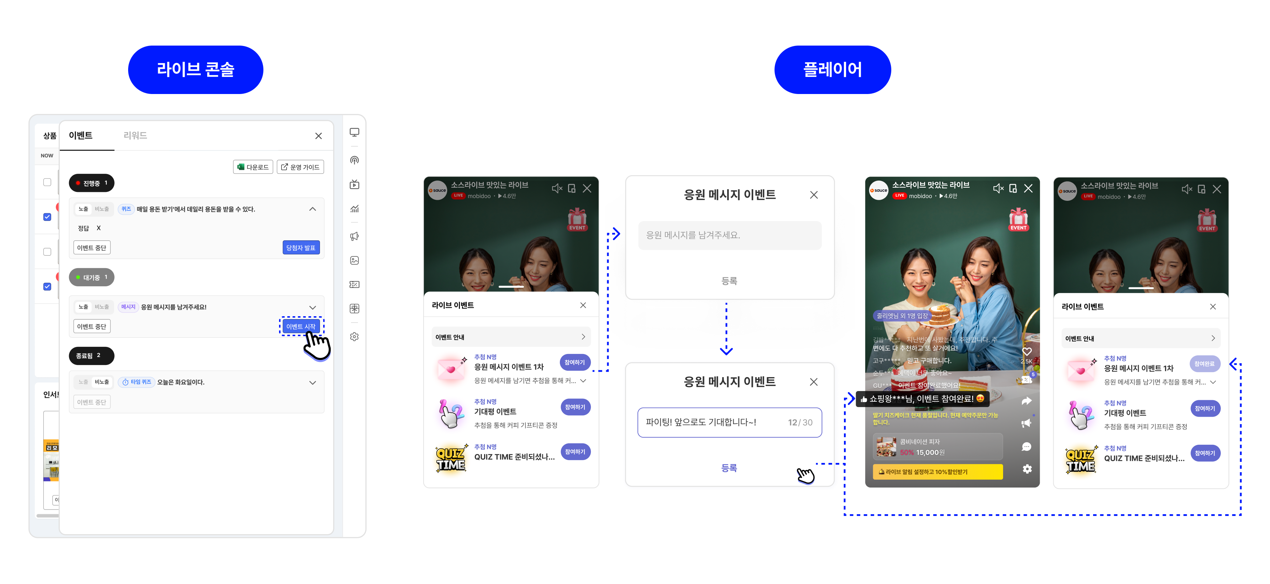Open the gift box icon in console sidebar
Viewport: 1270px width, 584px height.
pyautogui.click(x=354, y=309)
